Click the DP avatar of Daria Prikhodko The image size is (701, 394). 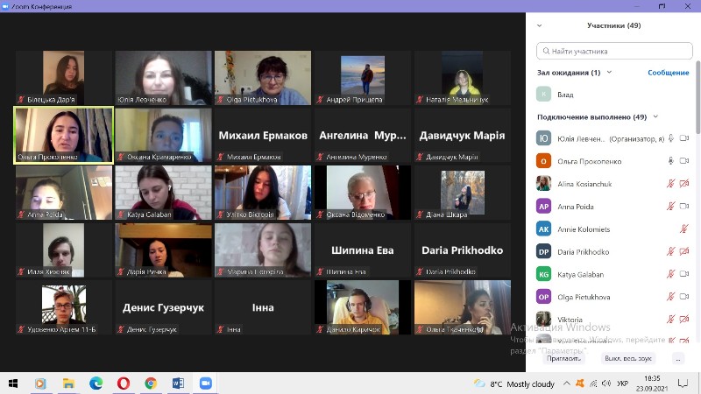coord(543,251)
